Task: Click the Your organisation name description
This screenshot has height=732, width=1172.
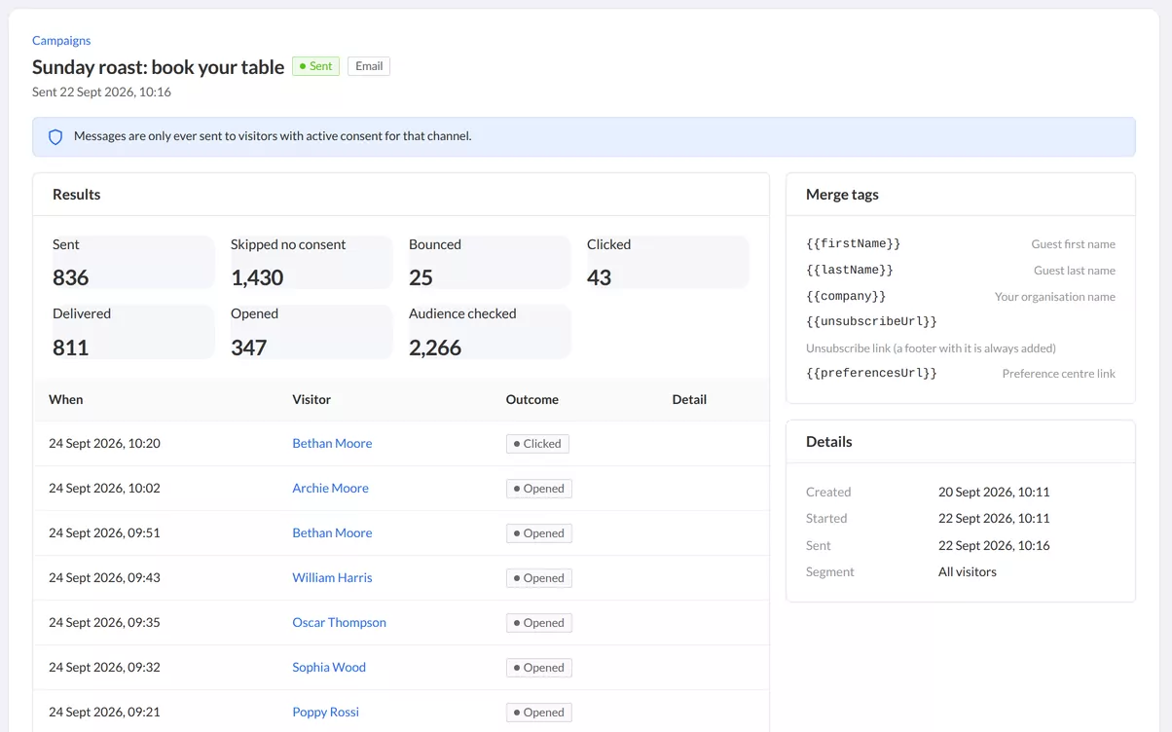Action: 1055,297
